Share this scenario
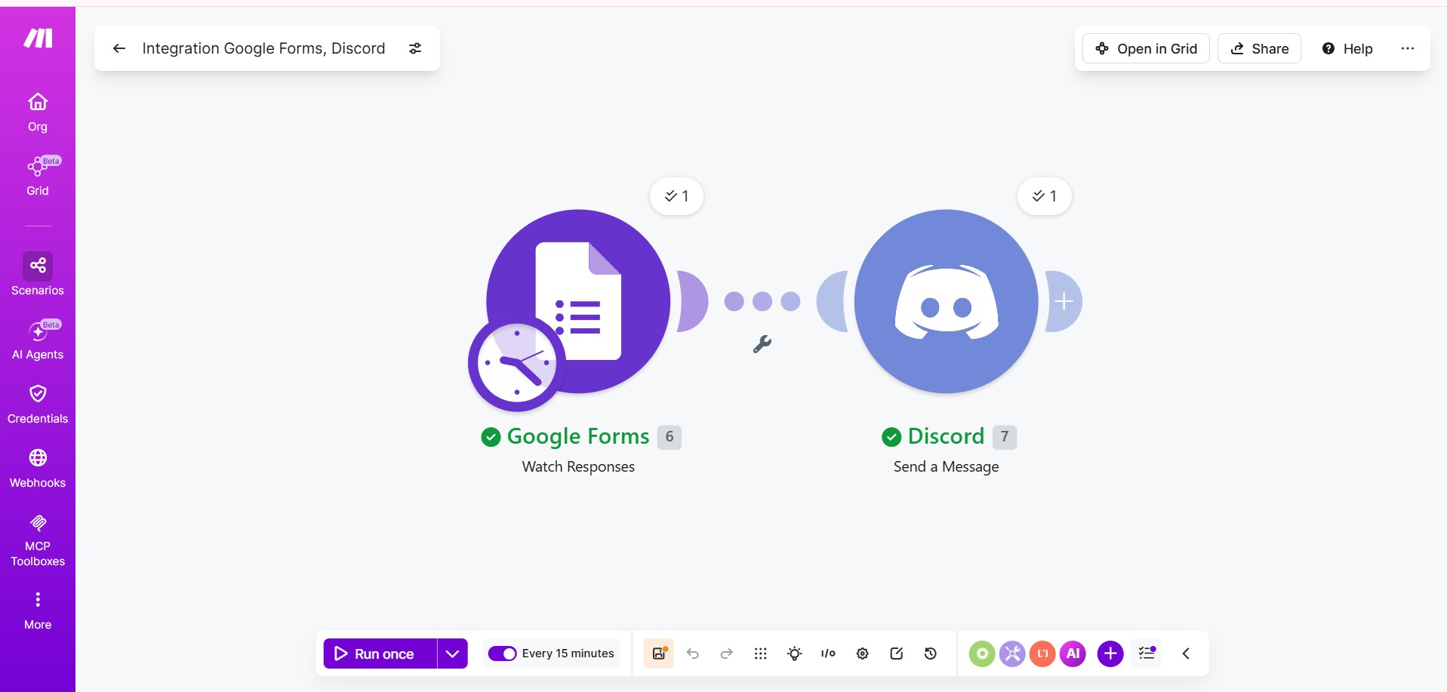The image size is (1447, 692). [1259, 48]
